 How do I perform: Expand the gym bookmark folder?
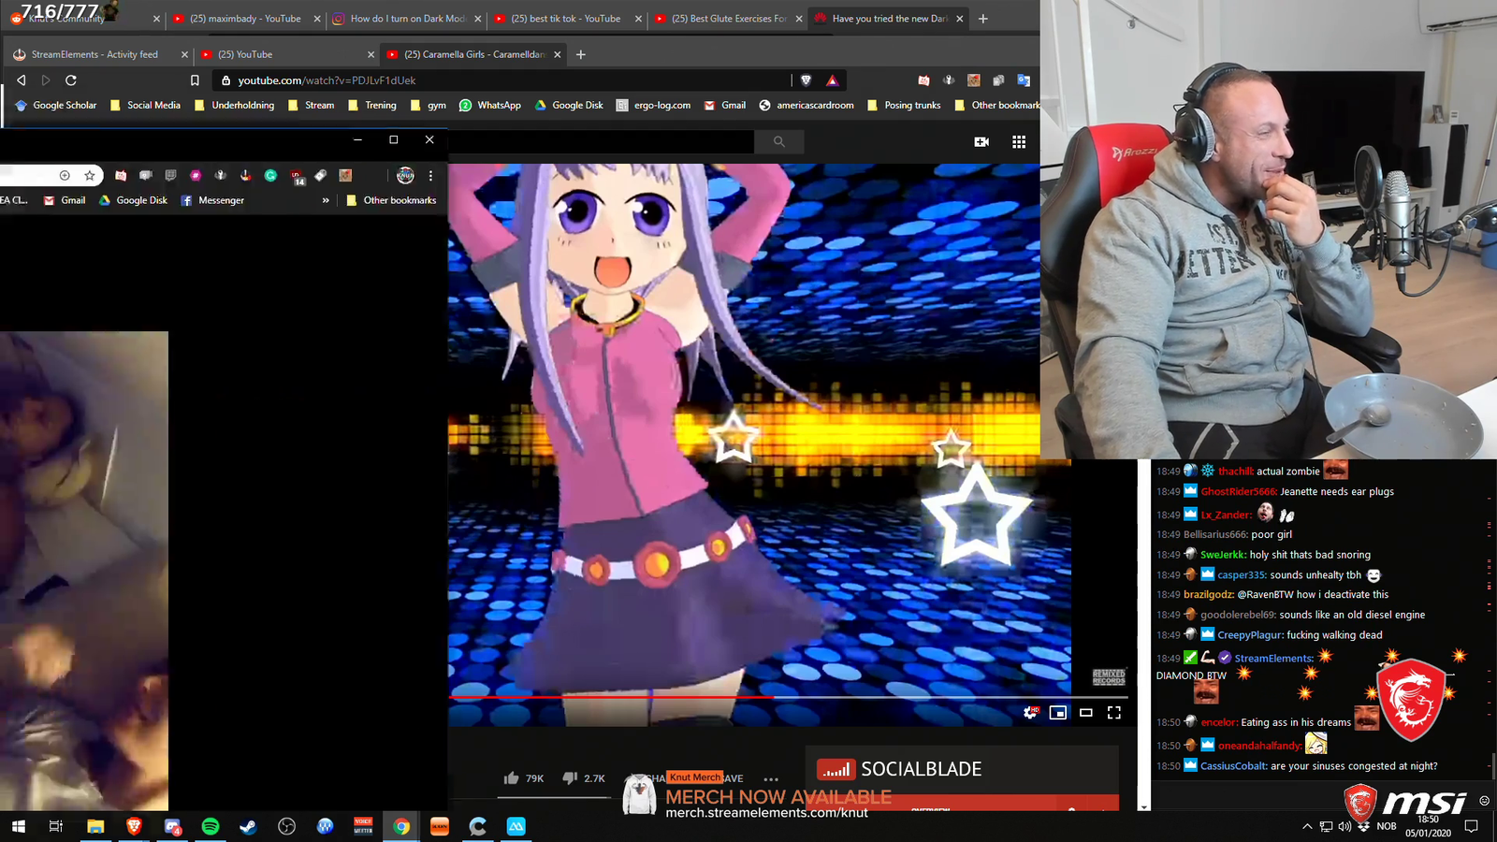click(429, 106)
